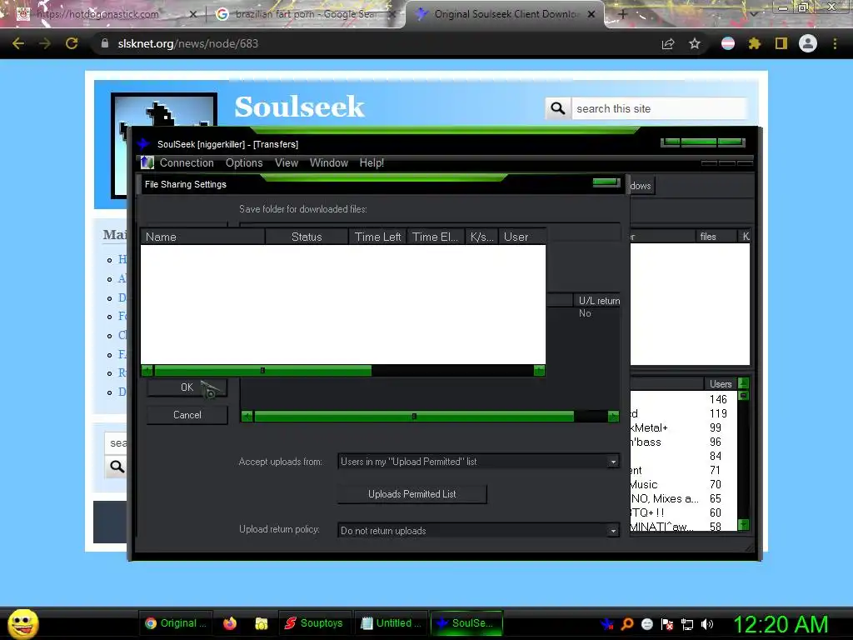Sort transfers by the Name column

tap(203, 237)
